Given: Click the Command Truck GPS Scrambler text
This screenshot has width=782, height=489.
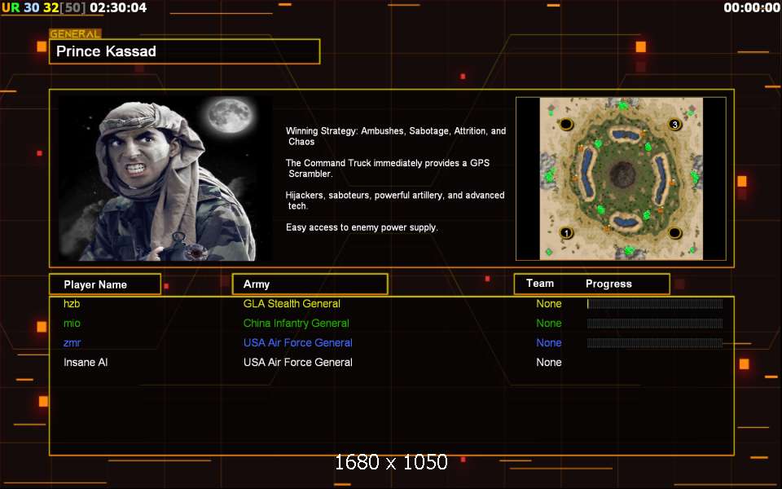Looking at the screenshot, I should coord(388,168).
